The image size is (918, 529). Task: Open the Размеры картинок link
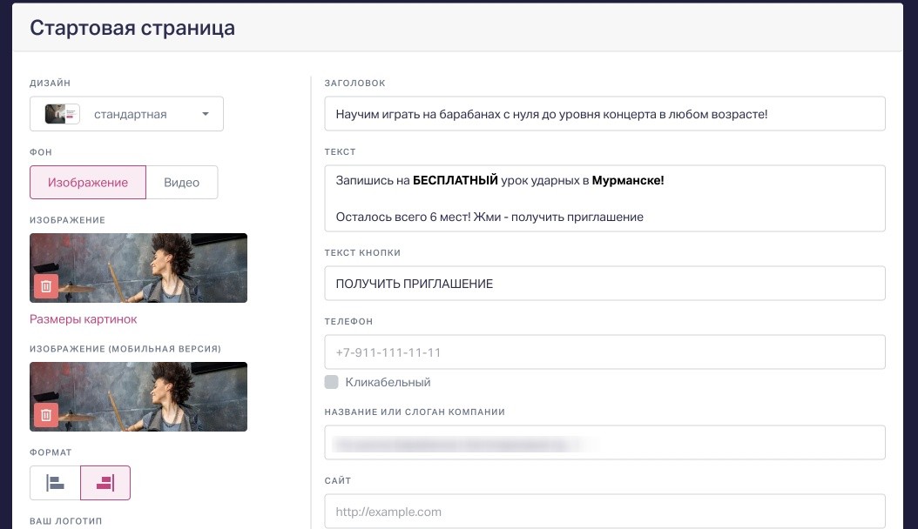click(83, 319)
